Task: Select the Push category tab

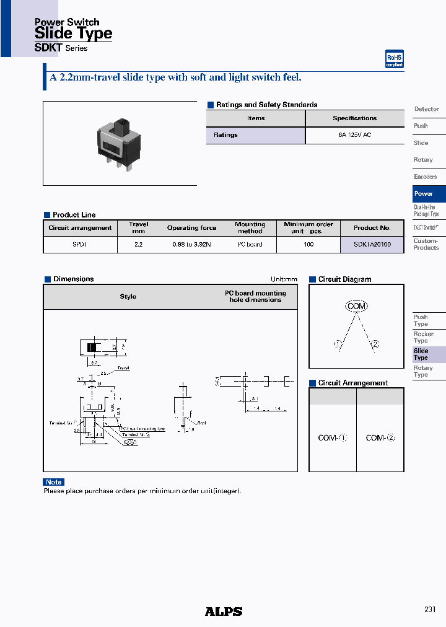Action: point(421,126)
